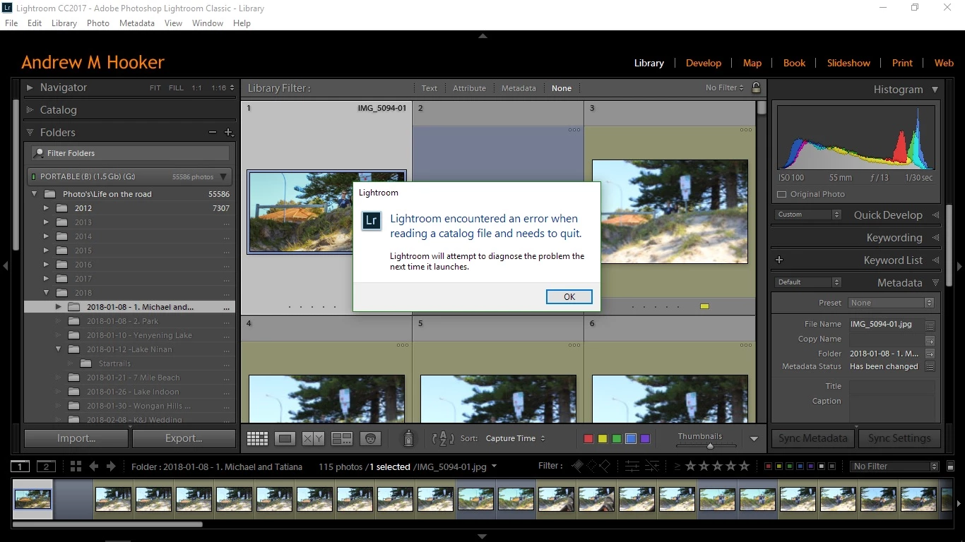Filter by rejected photos flag icon
The width and height of the screenshot is (965, 542).
point(604,466)
